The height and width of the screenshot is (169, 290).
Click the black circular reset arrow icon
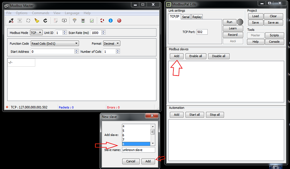[x=45, y=21]
